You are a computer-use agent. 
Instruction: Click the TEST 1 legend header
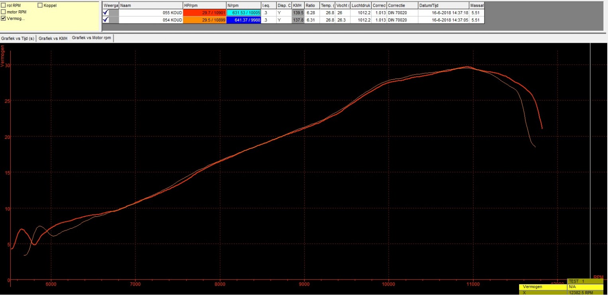[x=585, y=281]
